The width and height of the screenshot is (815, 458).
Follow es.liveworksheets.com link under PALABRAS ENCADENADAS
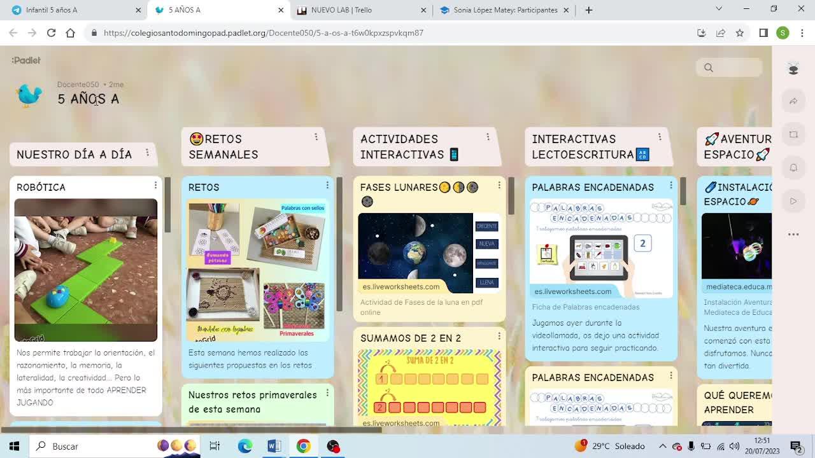(573, 291)
